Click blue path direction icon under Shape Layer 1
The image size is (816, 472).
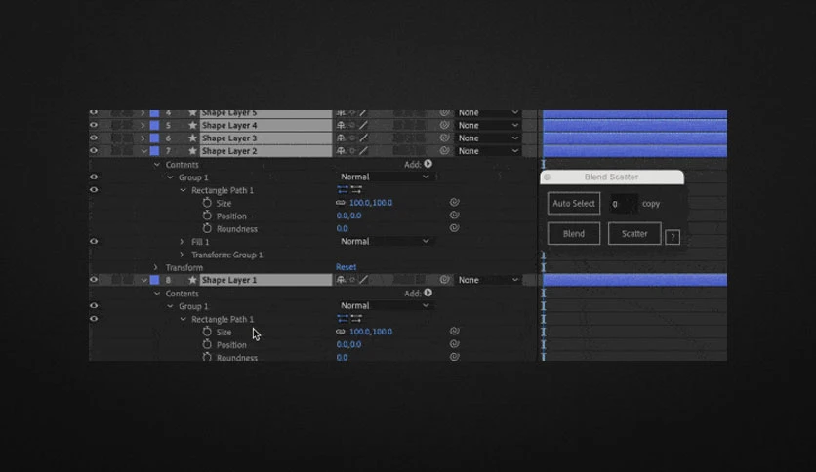coord(343,318)
